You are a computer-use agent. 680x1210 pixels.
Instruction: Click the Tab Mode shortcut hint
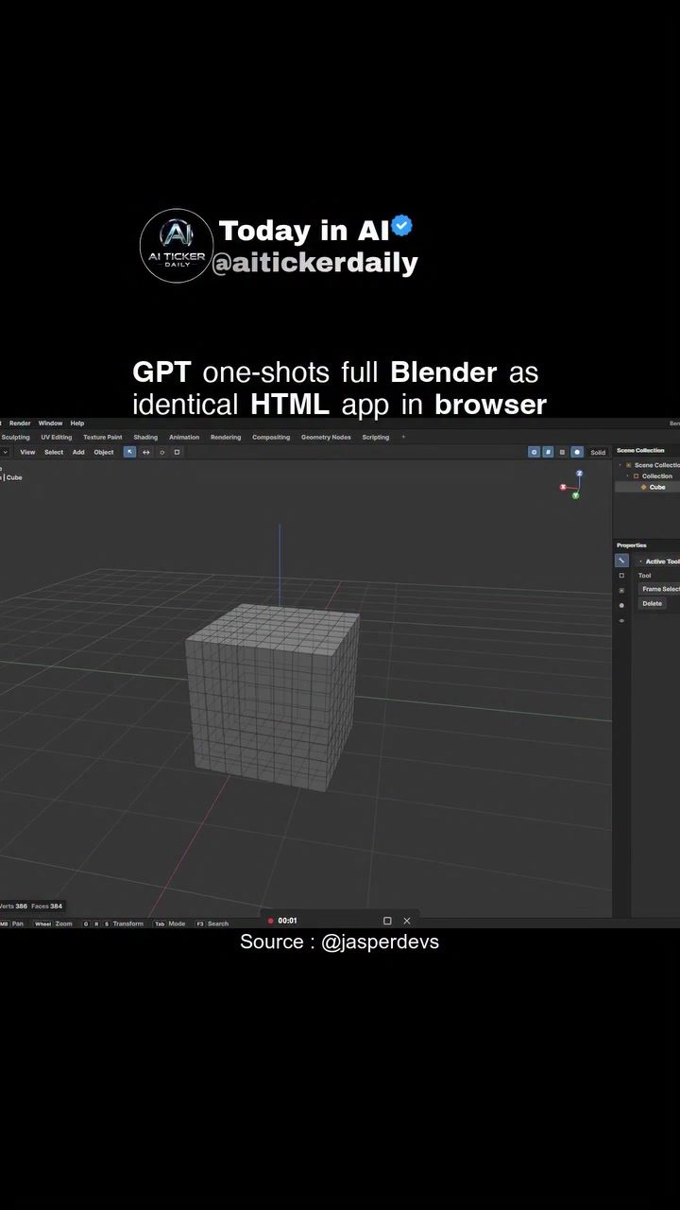pos(170,924)
